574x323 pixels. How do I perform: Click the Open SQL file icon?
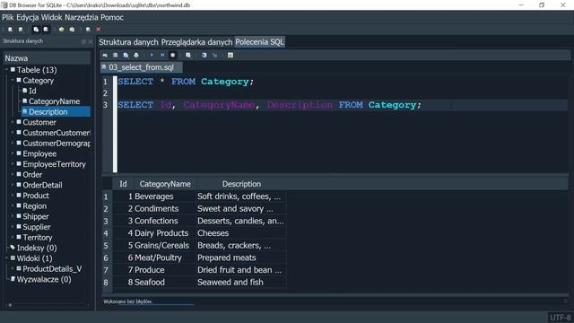click(x=116, y=56)
